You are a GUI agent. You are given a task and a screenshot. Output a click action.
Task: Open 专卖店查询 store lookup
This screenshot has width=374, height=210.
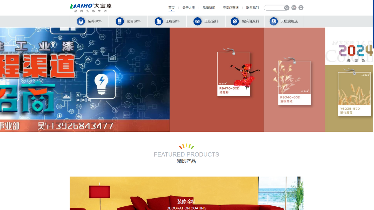(231, 8)
